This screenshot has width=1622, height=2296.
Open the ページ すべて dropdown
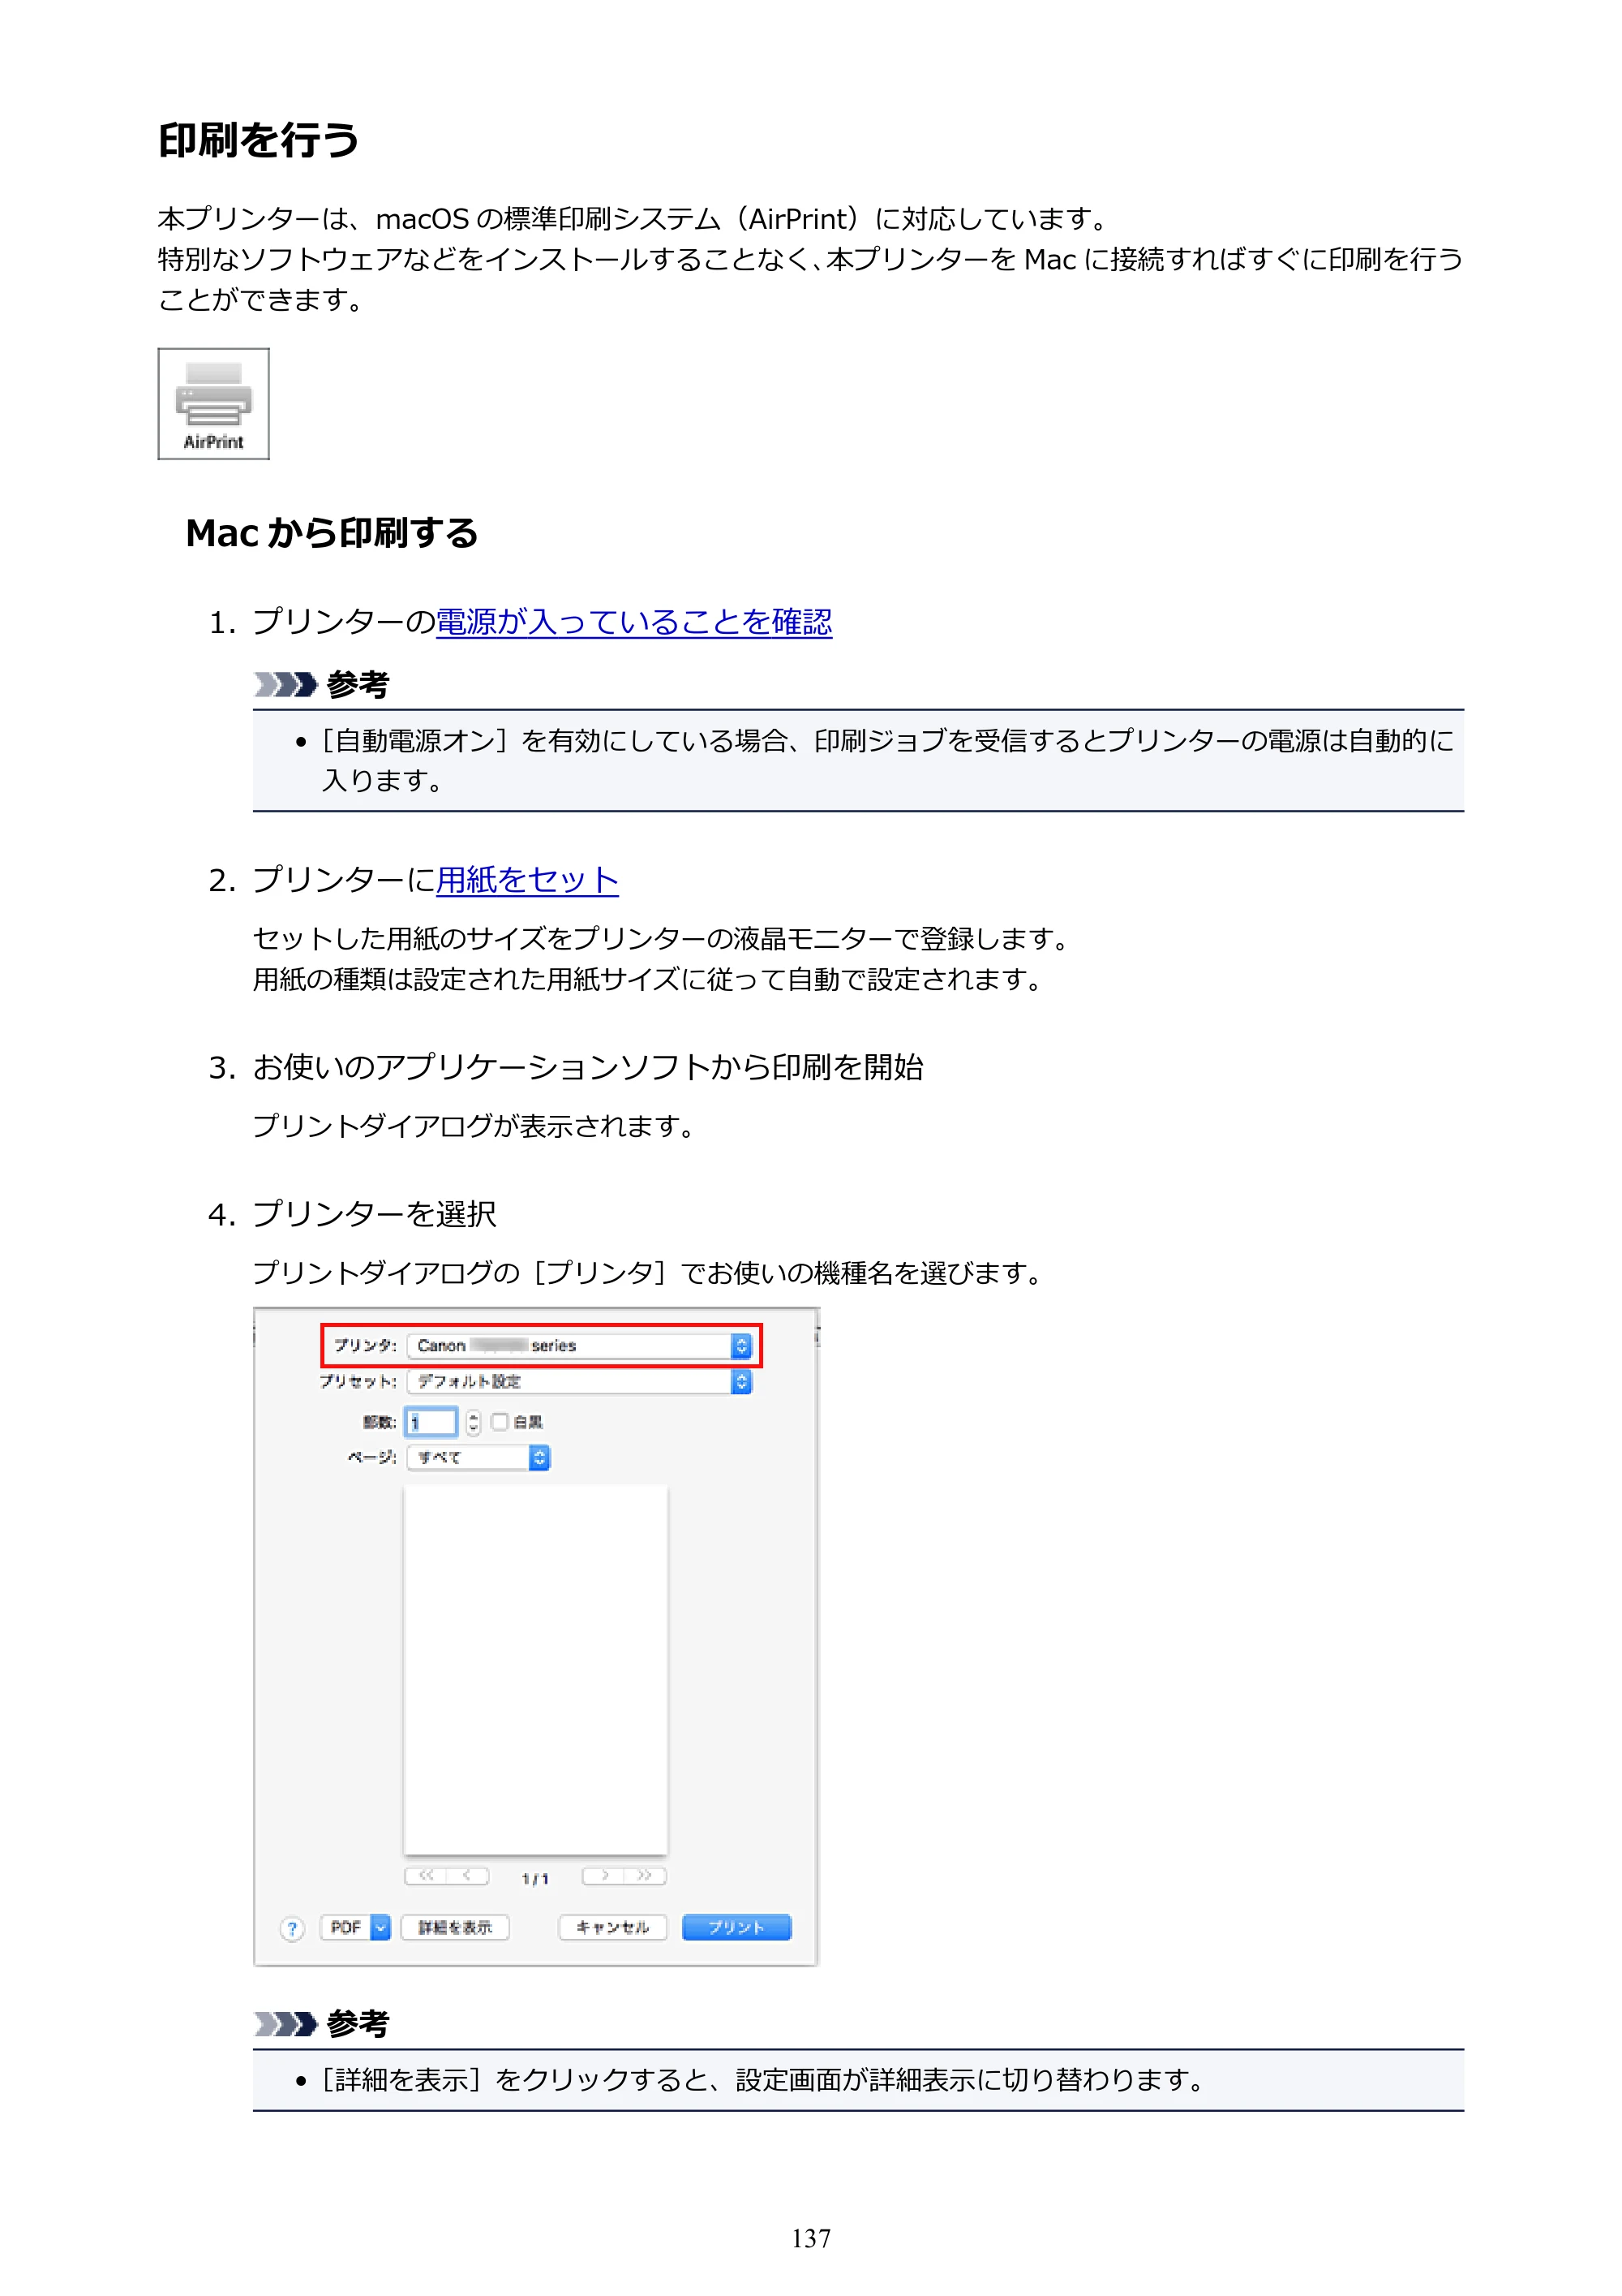tap(478, 1458)
